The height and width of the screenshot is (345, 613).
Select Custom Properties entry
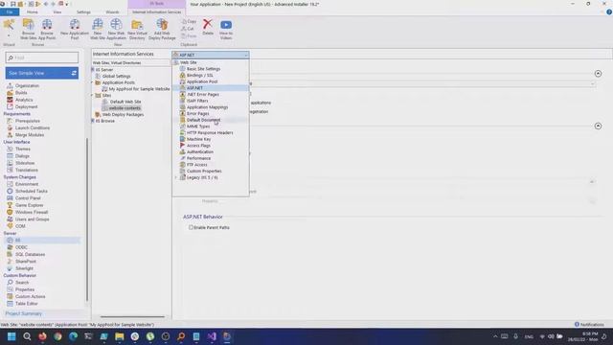(x=204, y=171)
